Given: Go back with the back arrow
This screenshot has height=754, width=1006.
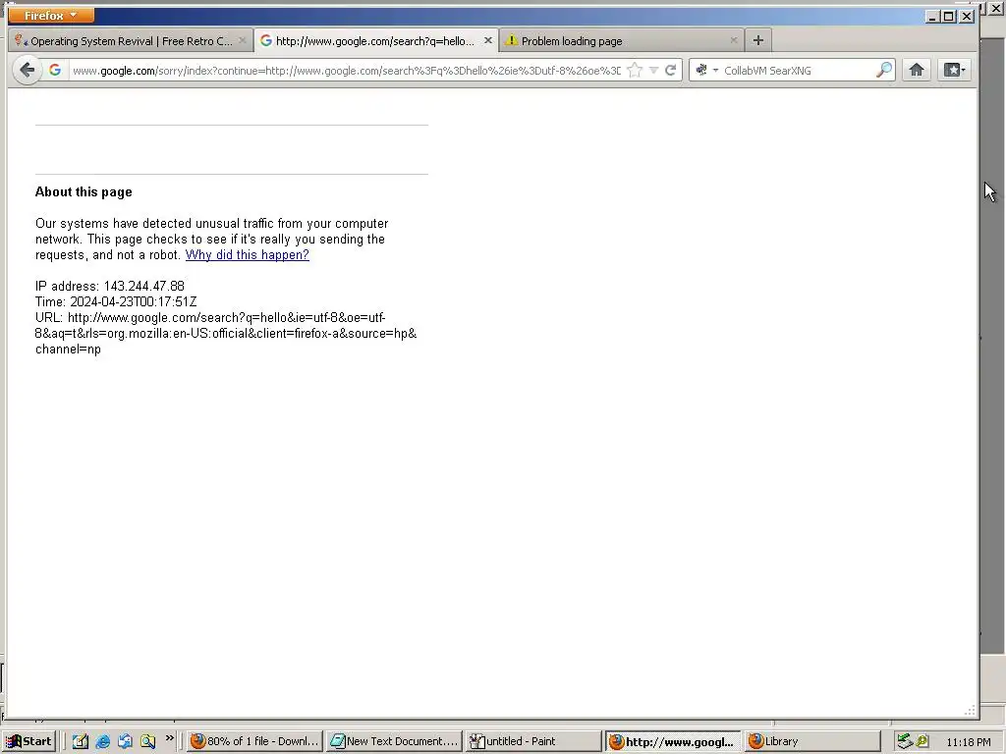Looking at the screenshot, I should 27,70.
